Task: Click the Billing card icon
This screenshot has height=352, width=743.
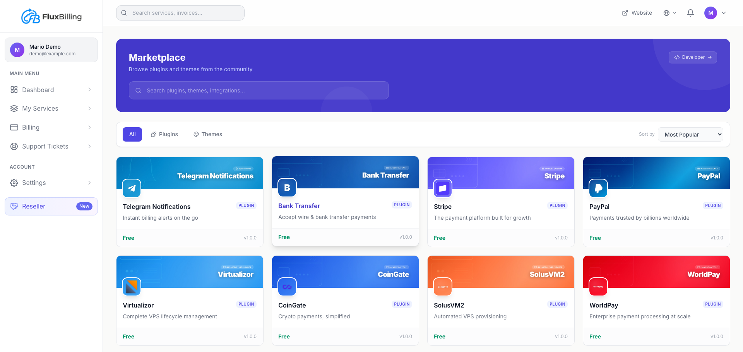Action: tap(14, 127)
